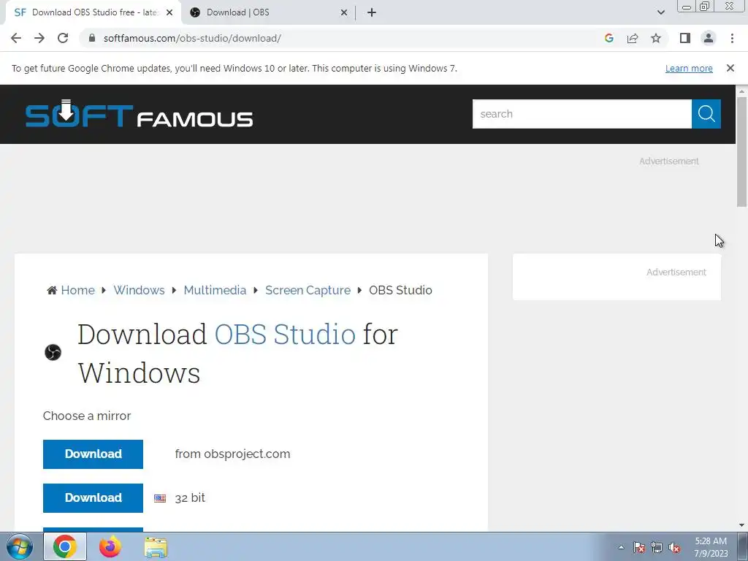The image size is (748, 561).
Task: Open the Windows breadcrumb link
Action: click(x=139, y=290)
